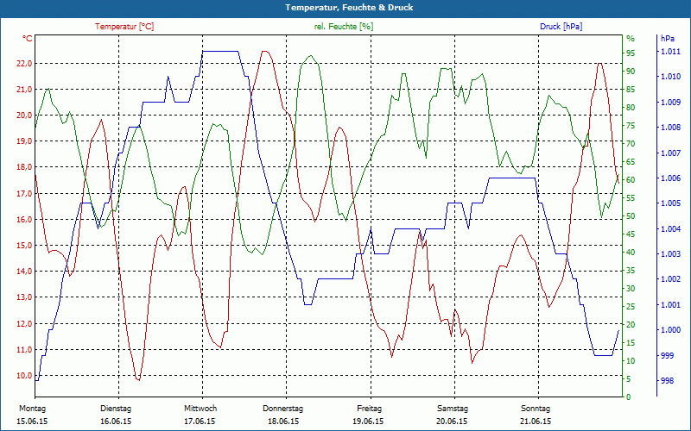The width and height of the screenshot is (691, 431).
Task: Click the "1.006" pressure axis value
Action: [670, 178]
